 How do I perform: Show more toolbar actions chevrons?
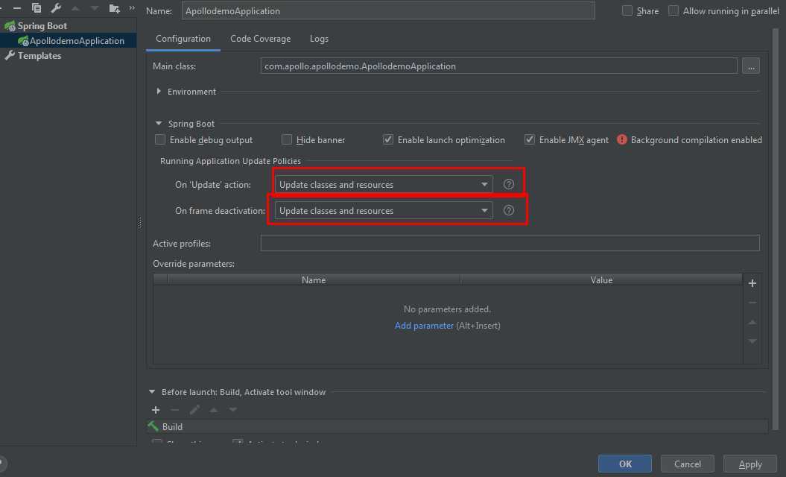(132, 7)
